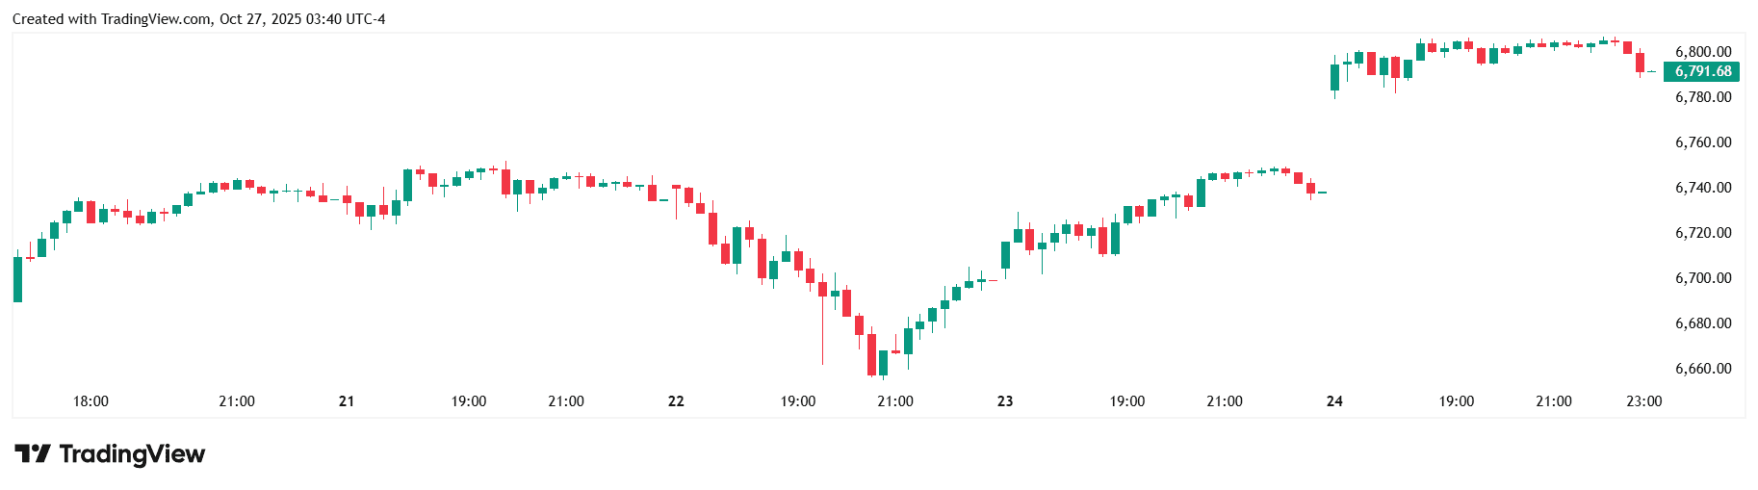This screenshot has height=490, width=1758.
Task: Click the 6,780.00 price axis label
Action: [1703, 97]
